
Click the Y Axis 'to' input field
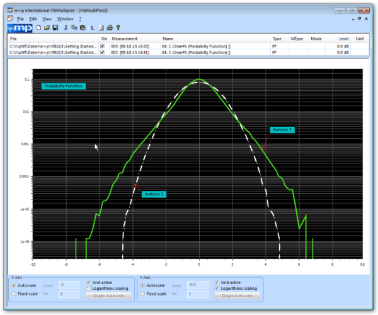click(198, 294)
